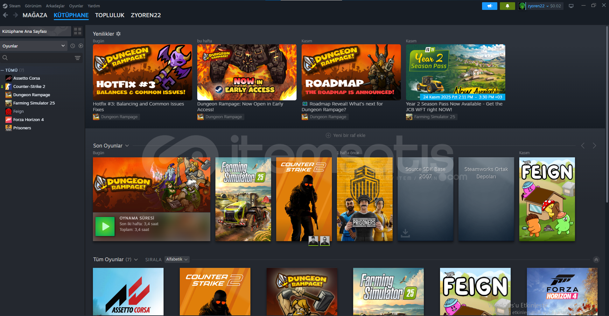The width and height of the screenshot is (609, 316).
Task: Switch to Big Picture mode monitor icon
Action: [x=571, y=6]
